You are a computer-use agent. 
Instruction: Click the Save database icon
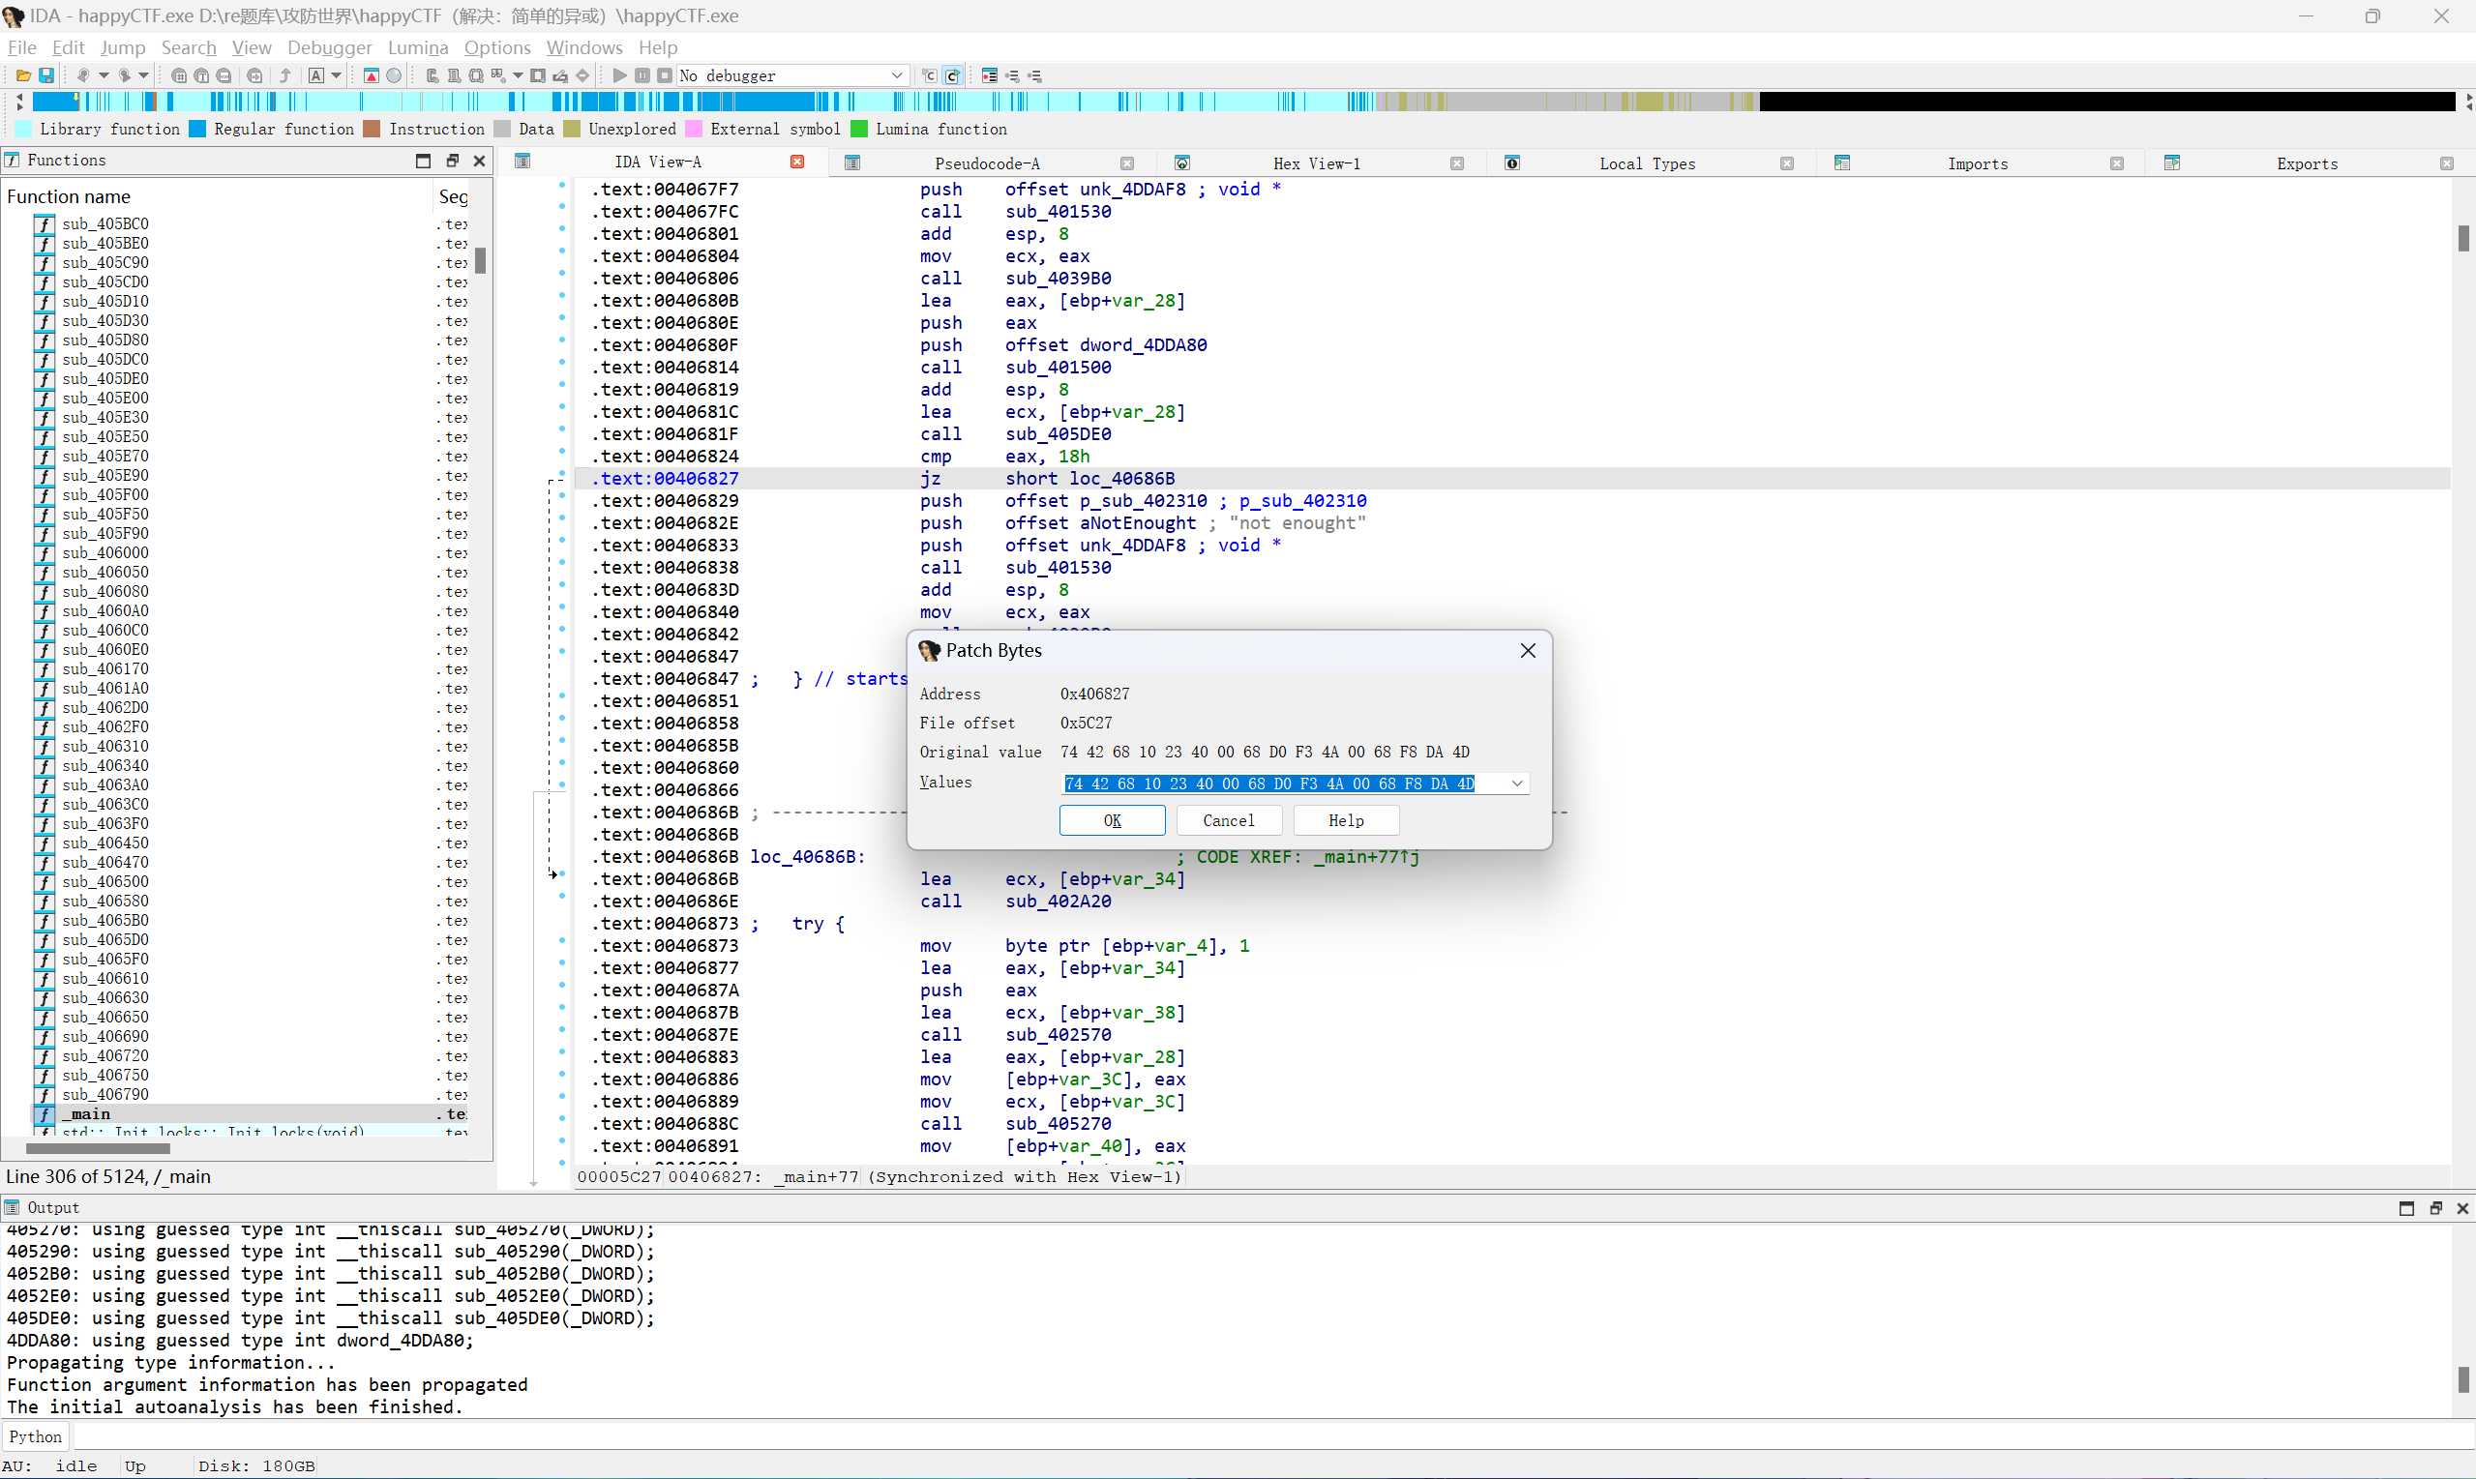[45, 75]
